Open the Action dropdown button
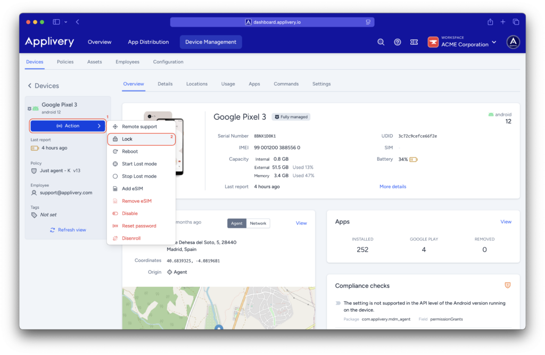Screen dimensions: 545x355 pyautogui.click(x=68, y=126)
